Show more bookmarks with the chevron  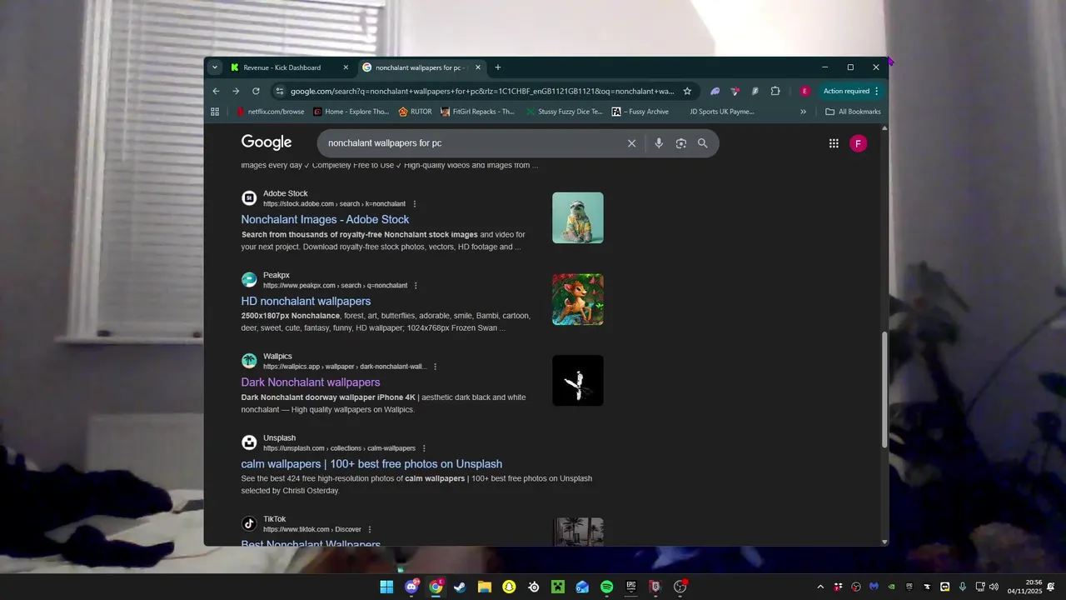pos(803,111)
